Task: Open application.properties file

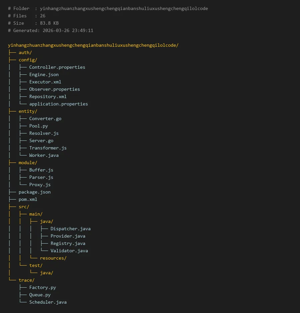Action: (x=58, y=104)
